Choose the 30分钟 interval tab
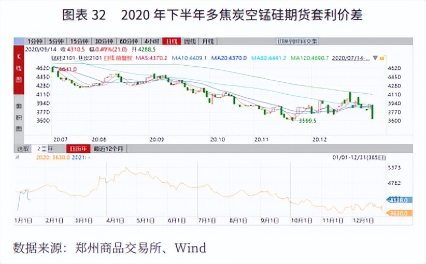 pyautogui.click(x=104, y=41)
